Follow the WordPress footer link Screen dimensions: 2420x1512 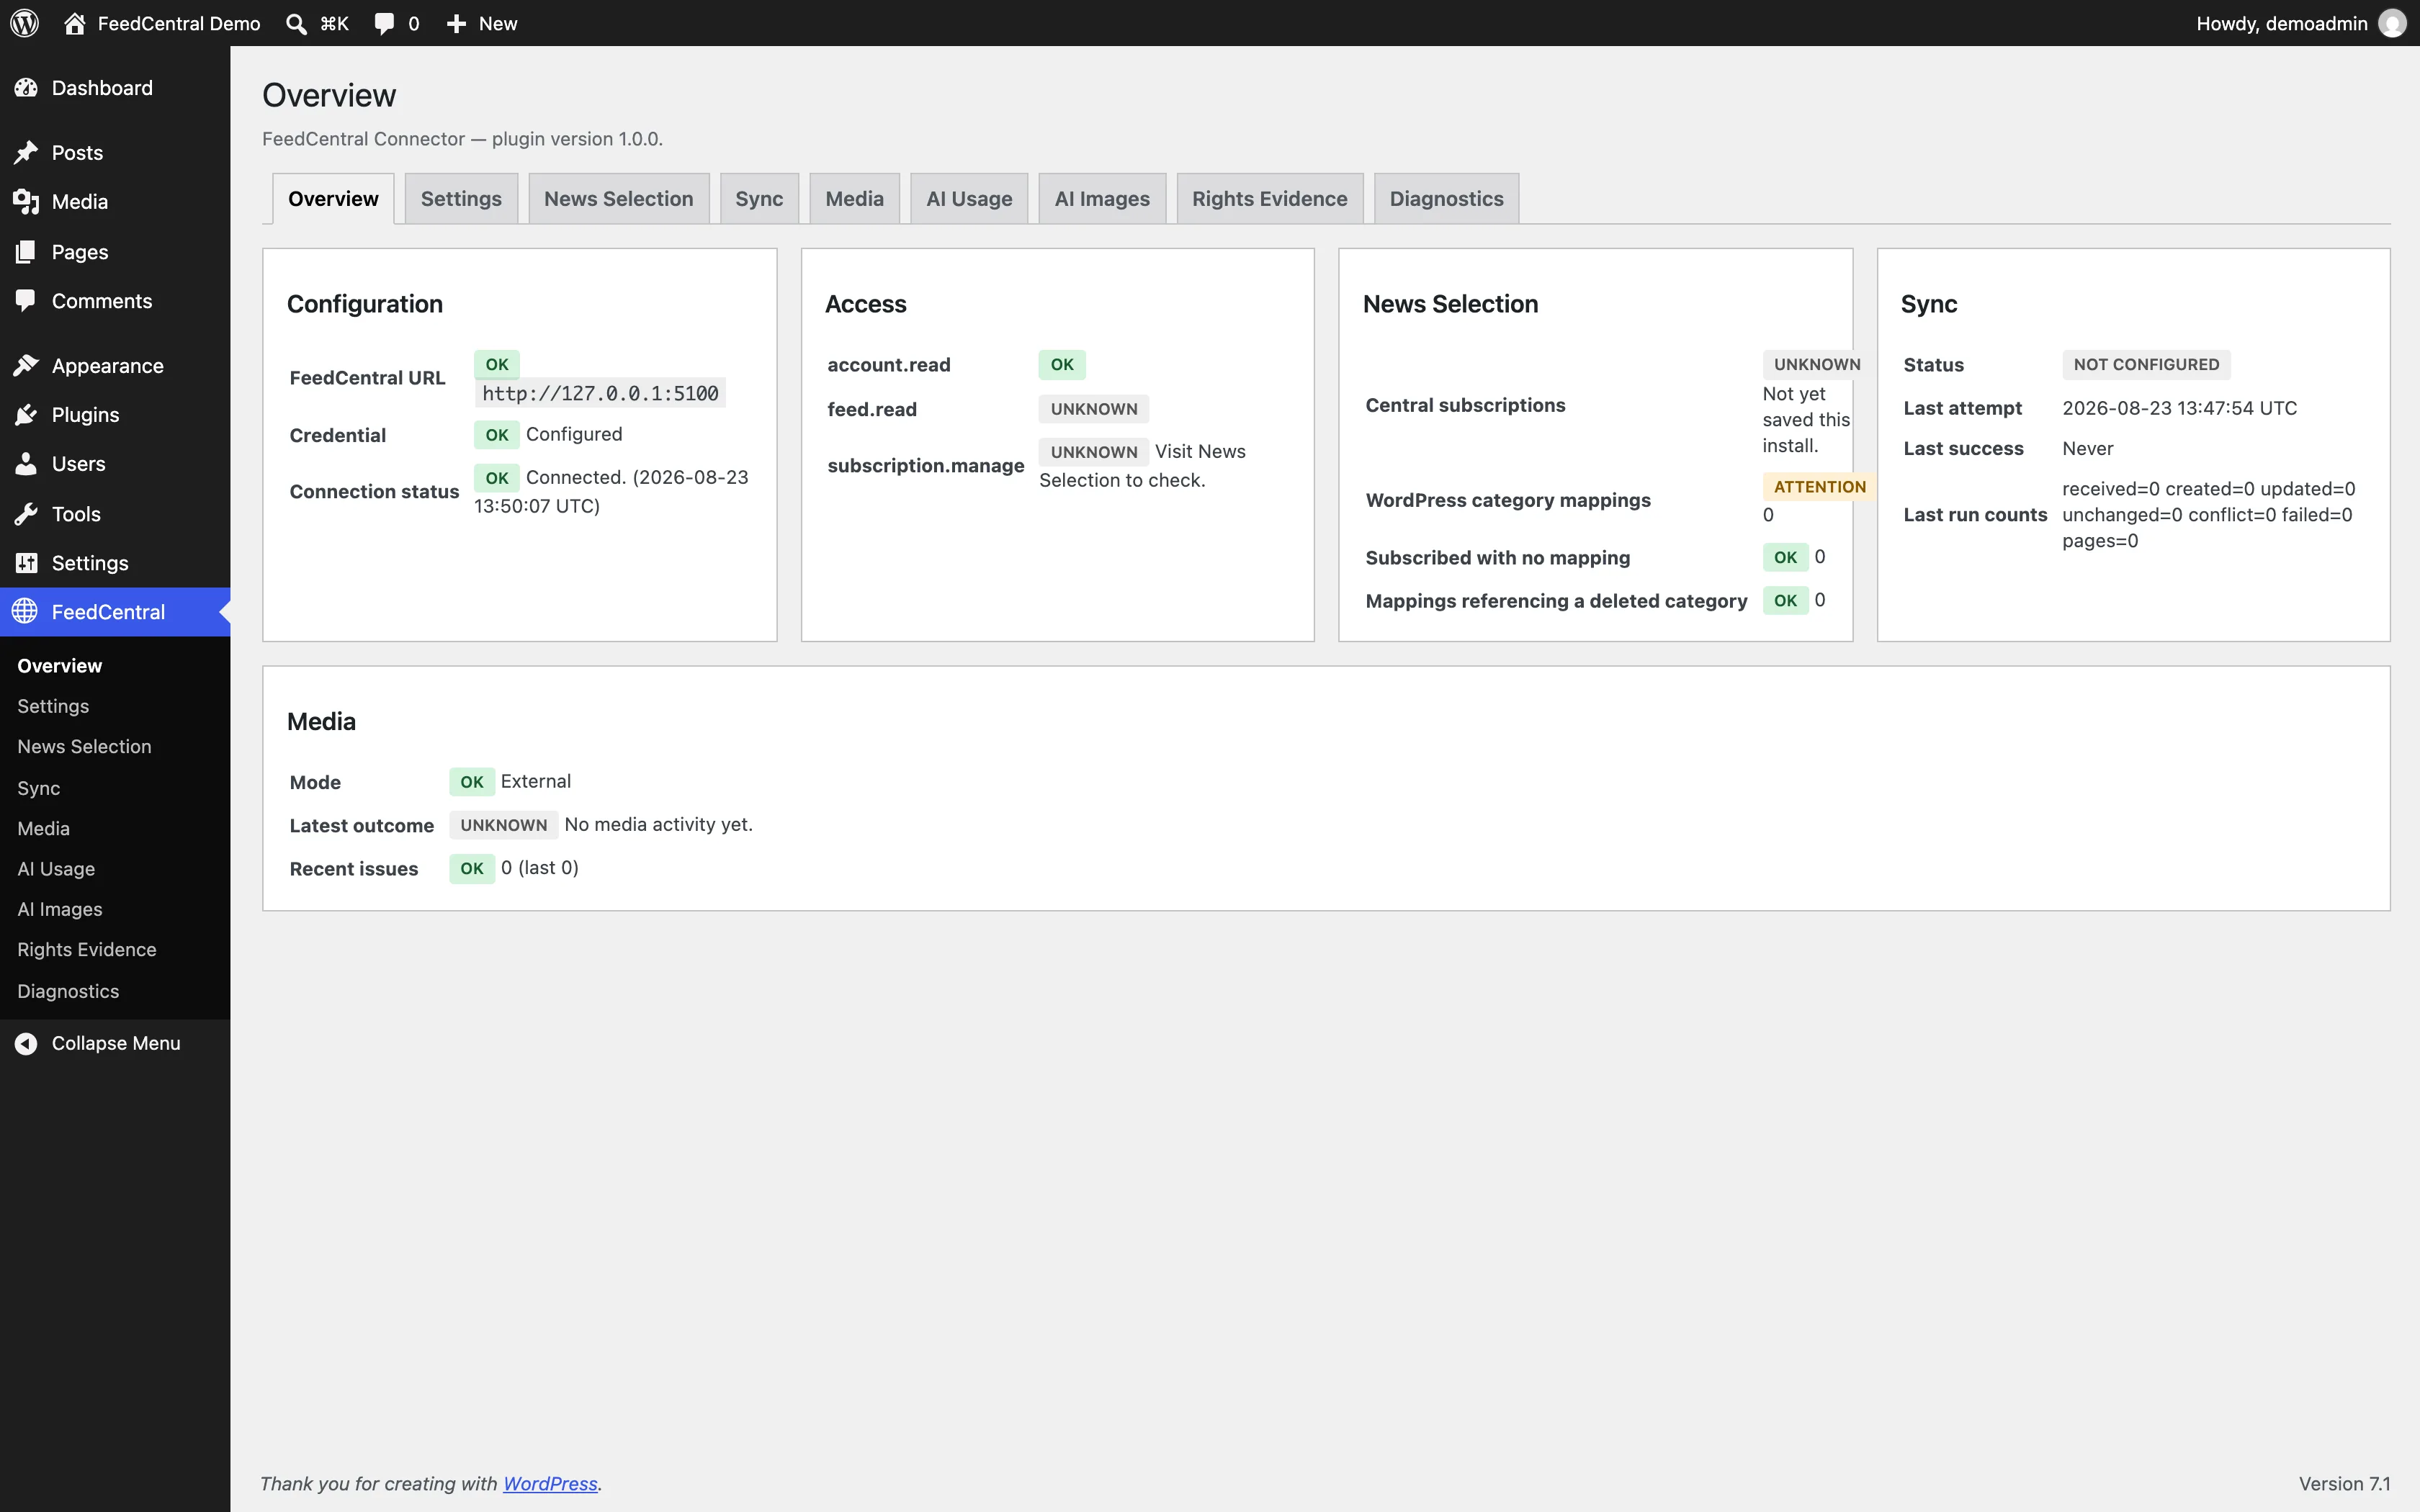[x=550, y=1483]
